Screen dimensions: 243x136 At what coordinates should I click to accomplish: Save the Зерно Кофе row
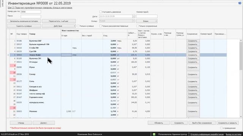(193, 55)
